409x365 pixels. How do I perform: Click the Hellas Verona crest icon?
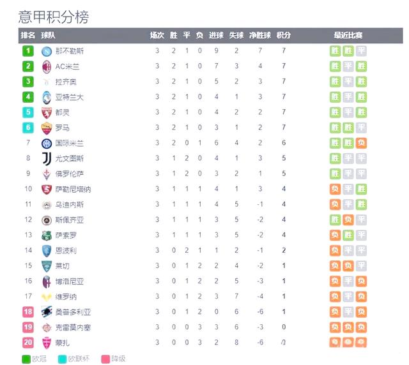(x=47, y=297)
